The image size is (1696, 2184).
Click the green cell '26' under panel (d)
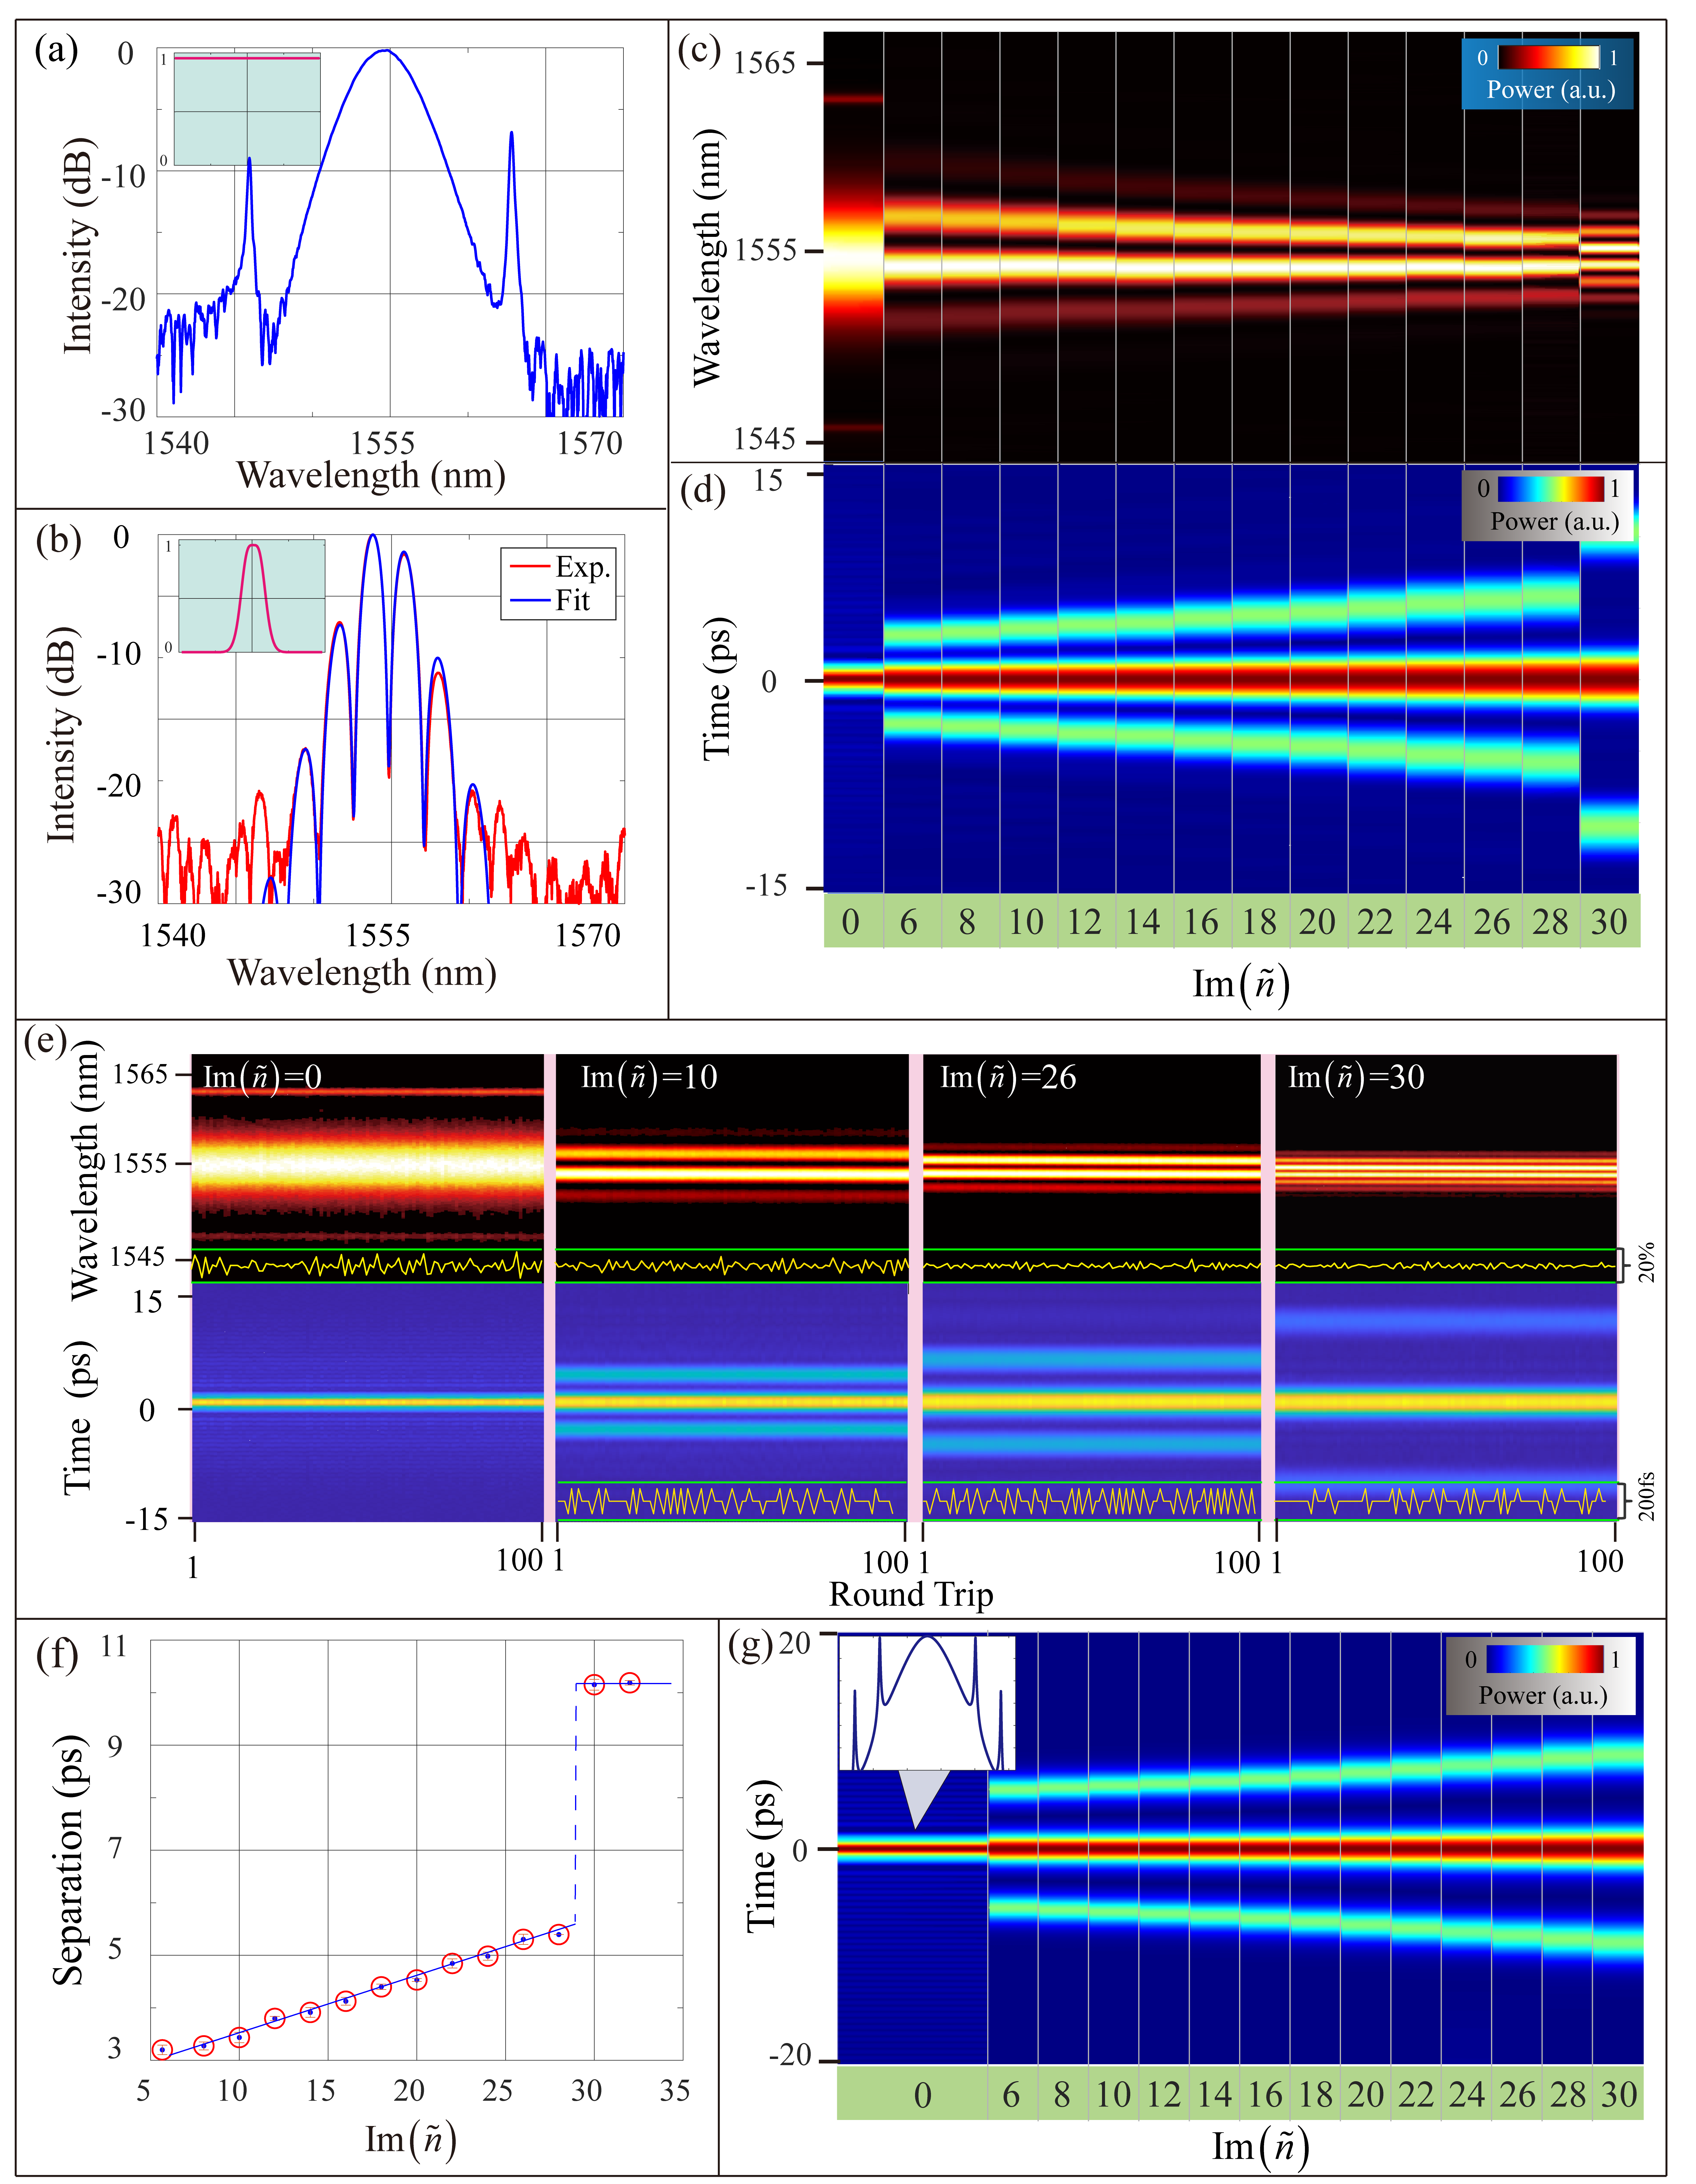point(1493,921)
